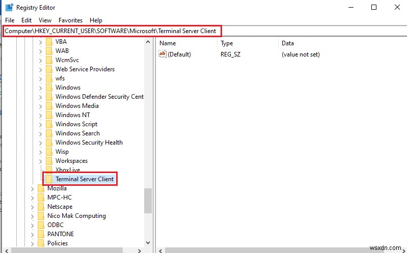Click the Mozilla folder icon
Image resolution: width=407 pixels, height=253 pixels.
(x=41, y=188)
